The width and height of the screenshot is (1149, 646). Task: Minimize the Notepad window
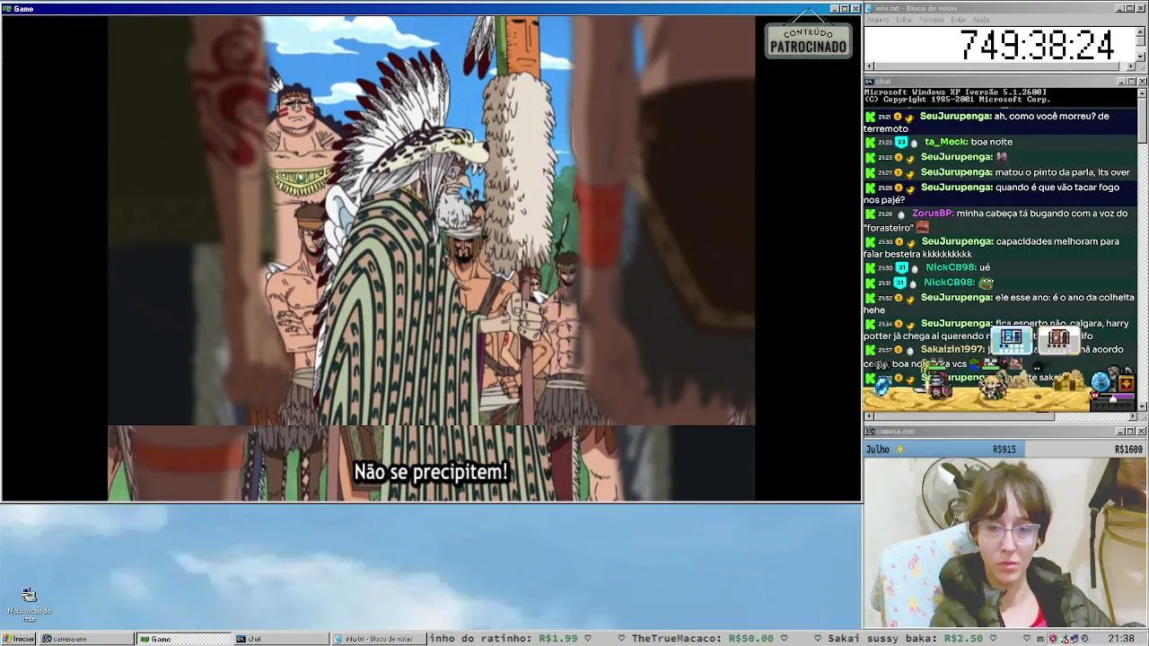click(1120, 8)
